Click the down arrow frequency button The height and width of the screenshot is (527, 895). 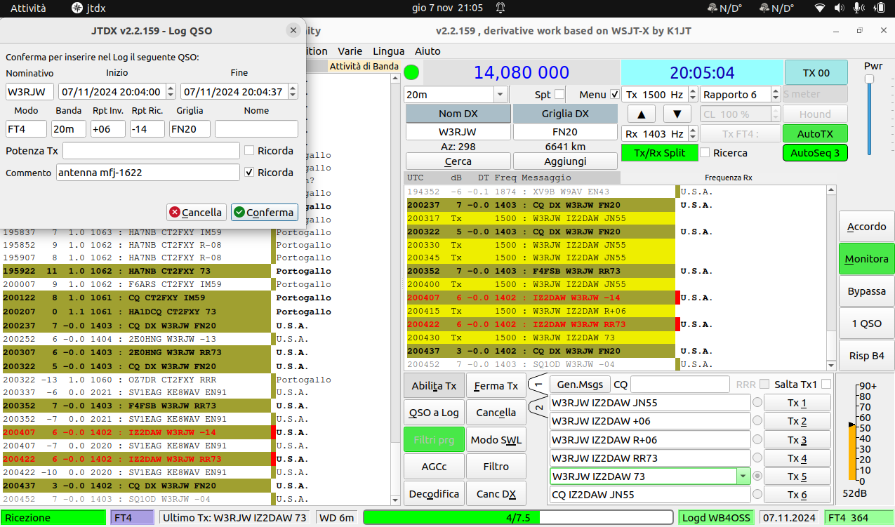[x=677, y=114]
